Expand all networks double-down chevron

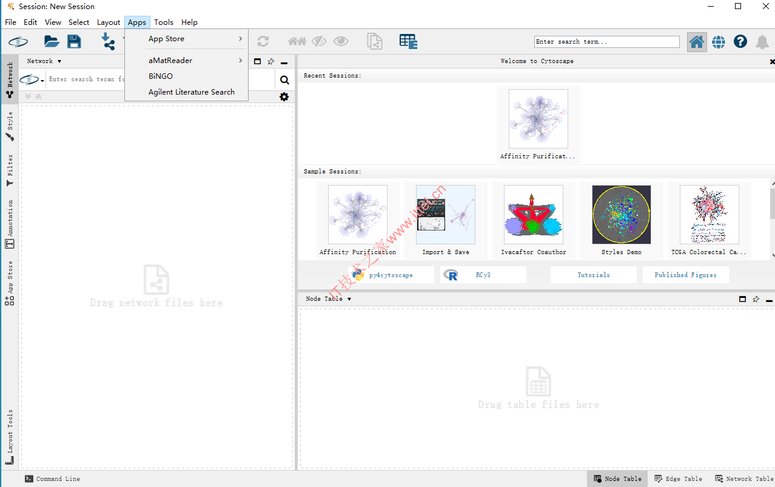[x=28, y=96]
